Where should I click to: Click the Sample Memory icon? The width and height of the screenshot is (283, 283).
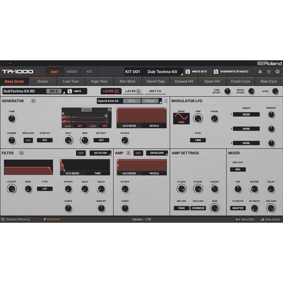(3, 219)
